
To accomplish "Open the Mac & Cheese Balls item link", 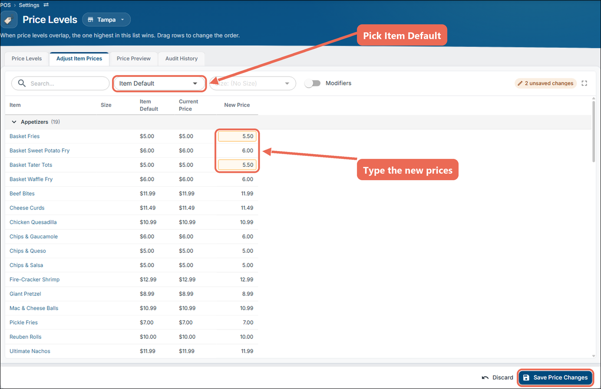I will (x=34, y=308).
